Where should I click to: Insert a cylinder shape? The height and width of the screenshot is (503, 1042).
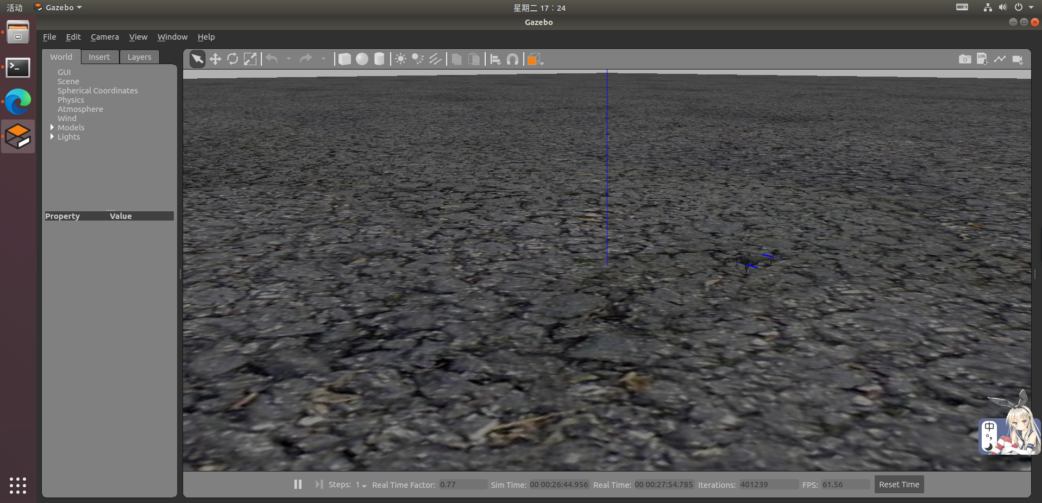pos(379,59)
